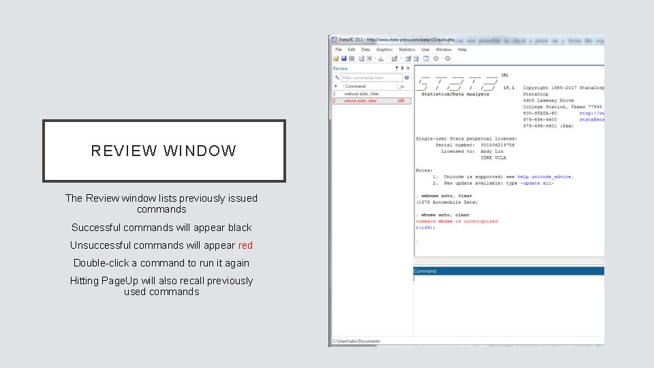This screenshot has height=368, width=654.
Task: Expand the Do-file Editor dropdown arrow
Action: click(x=401, y=59)
